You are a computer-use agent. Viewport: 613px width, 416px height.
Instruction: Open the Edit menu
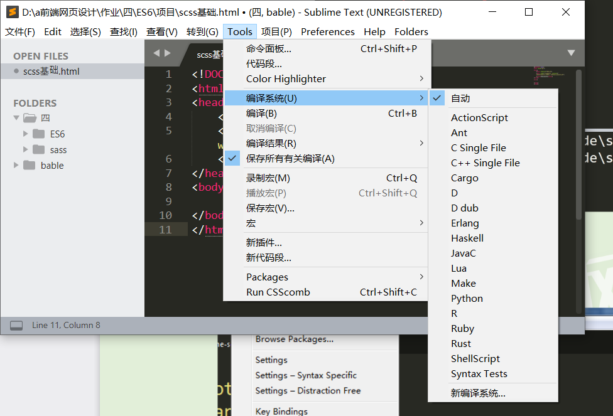point(53,31)
